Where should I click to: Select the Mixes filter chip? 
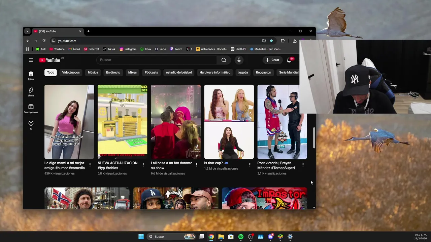(x=132, y=72)
